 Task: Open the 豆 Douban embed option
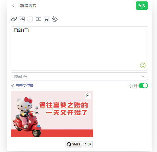tap(47, 19)
